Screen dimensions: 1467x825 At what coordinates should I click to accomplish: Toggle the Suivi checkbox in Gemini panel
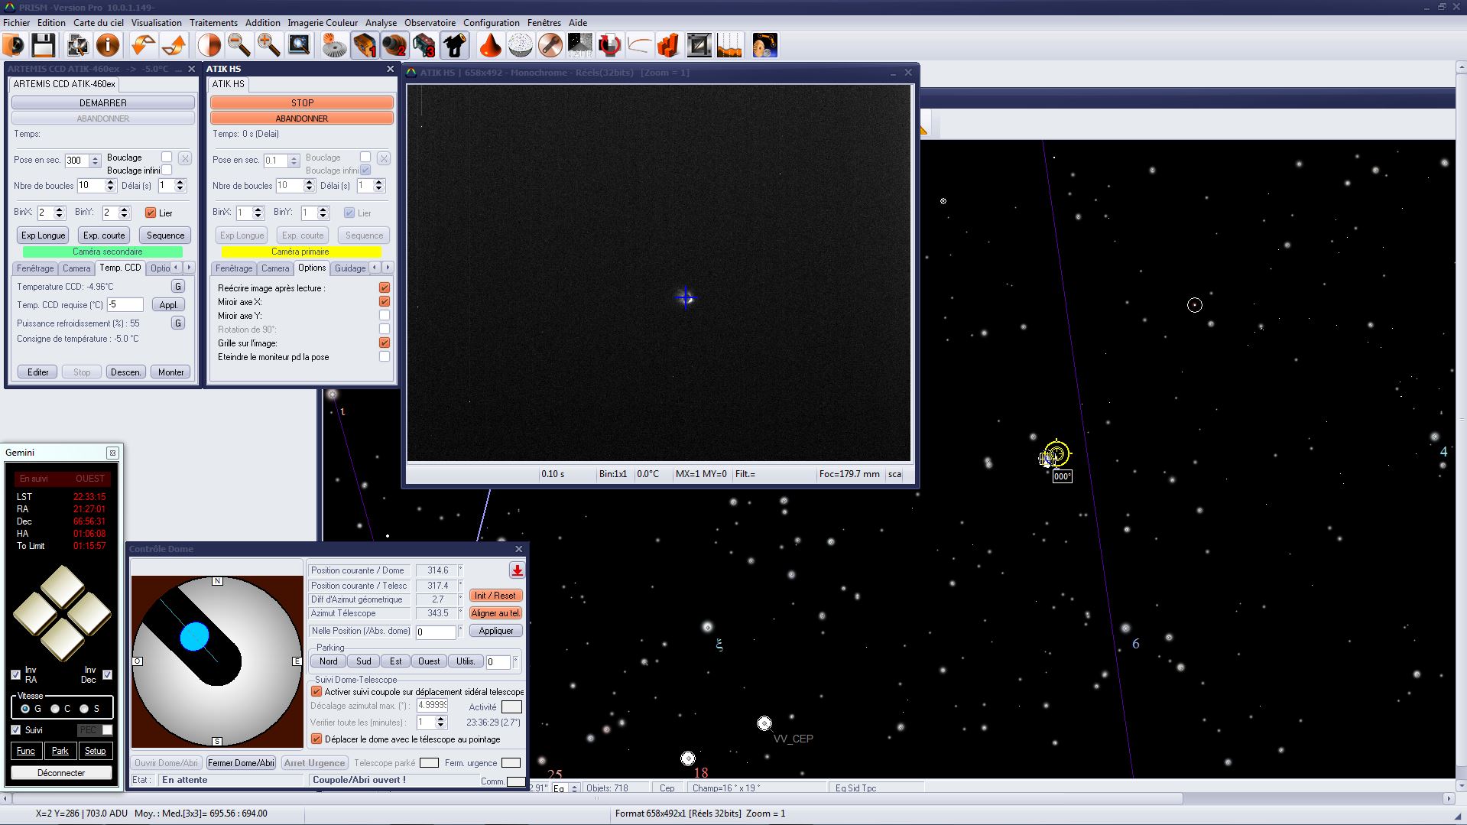click(x=16, y=730)
